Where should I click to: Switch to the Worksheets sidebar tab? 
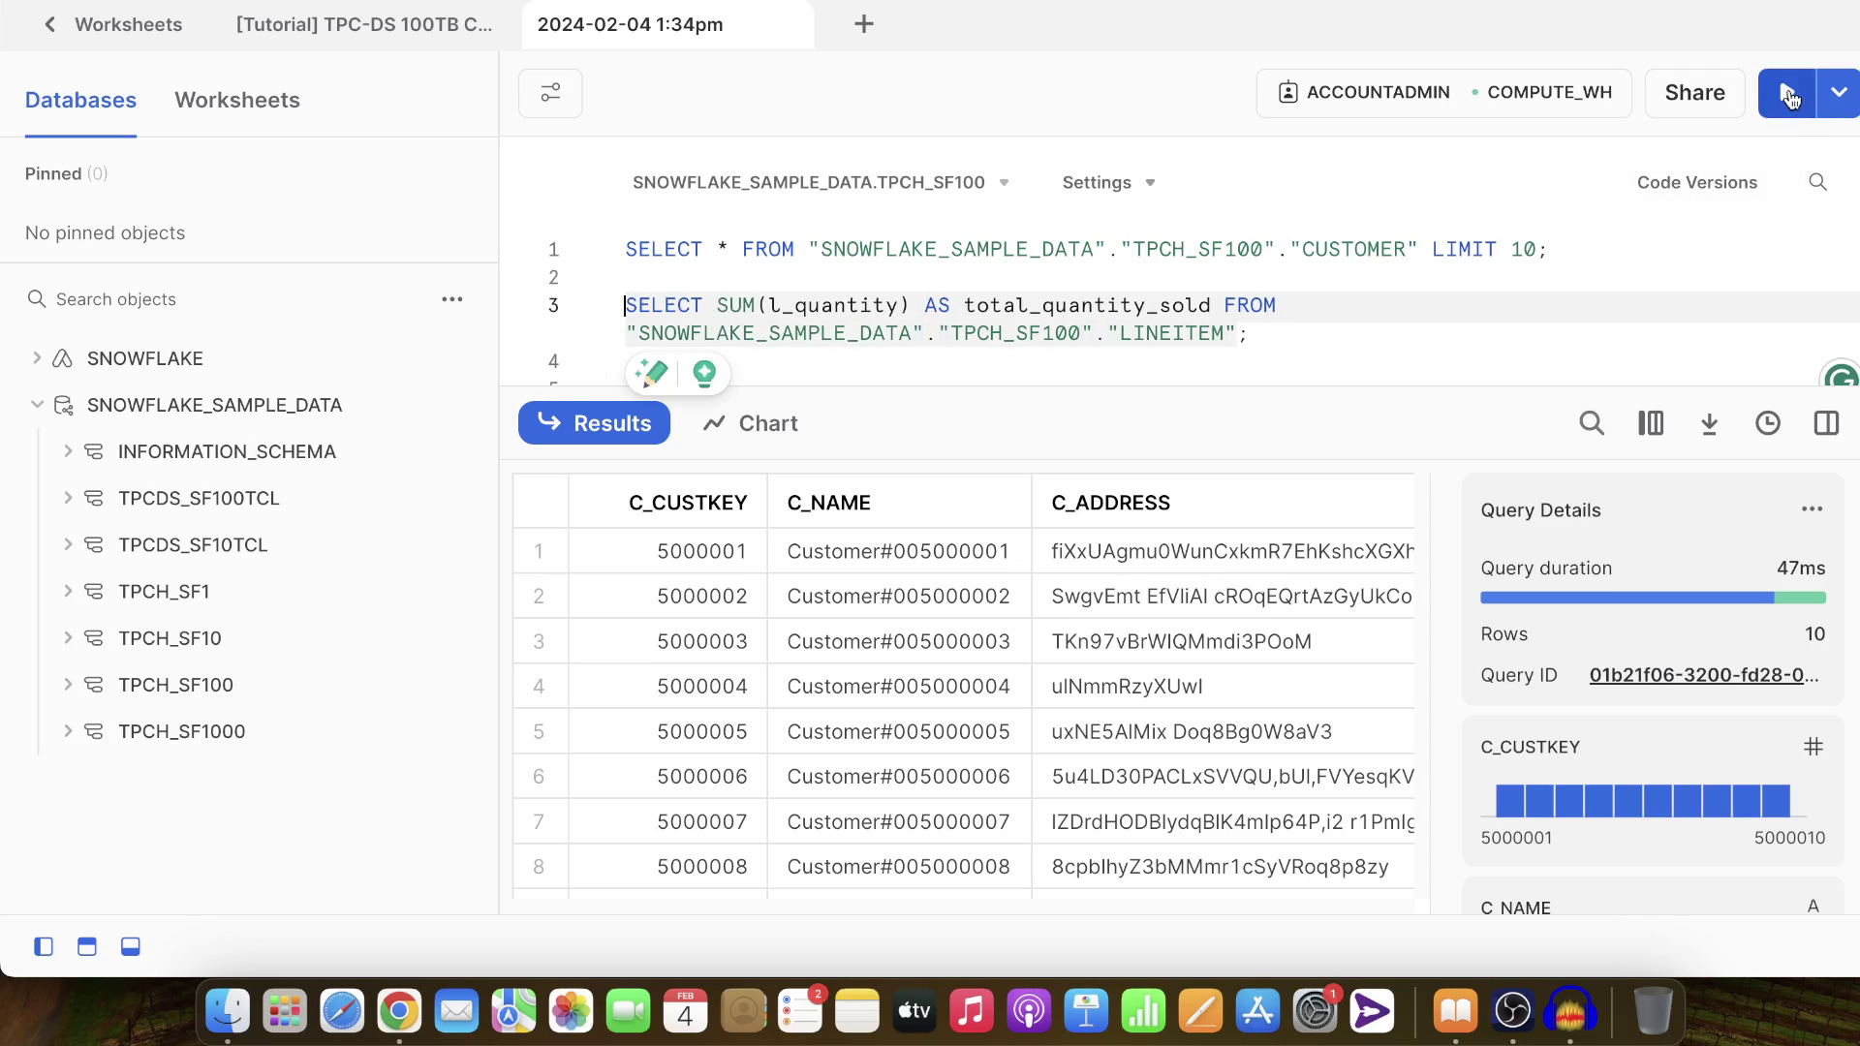tap(237, 100)
